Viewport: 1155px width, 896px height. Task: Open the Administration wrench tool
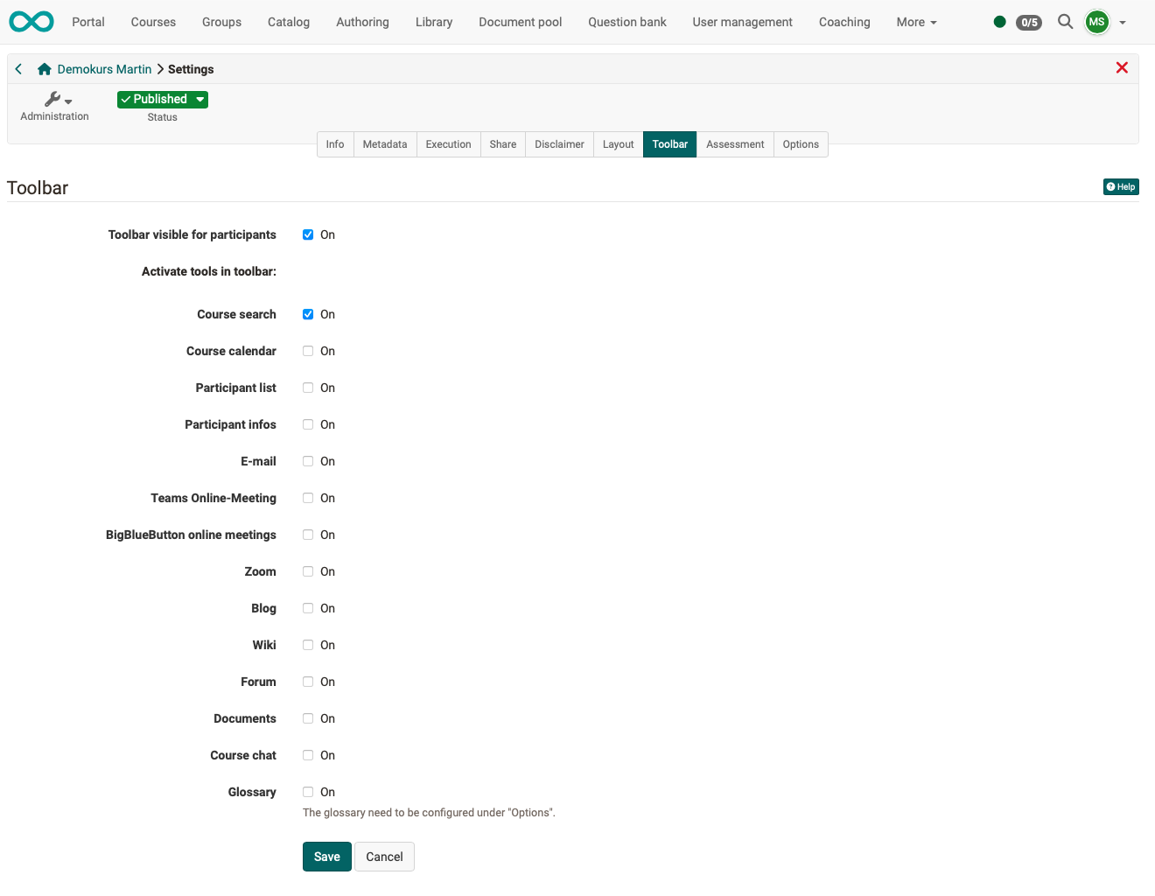click(54, 101)
